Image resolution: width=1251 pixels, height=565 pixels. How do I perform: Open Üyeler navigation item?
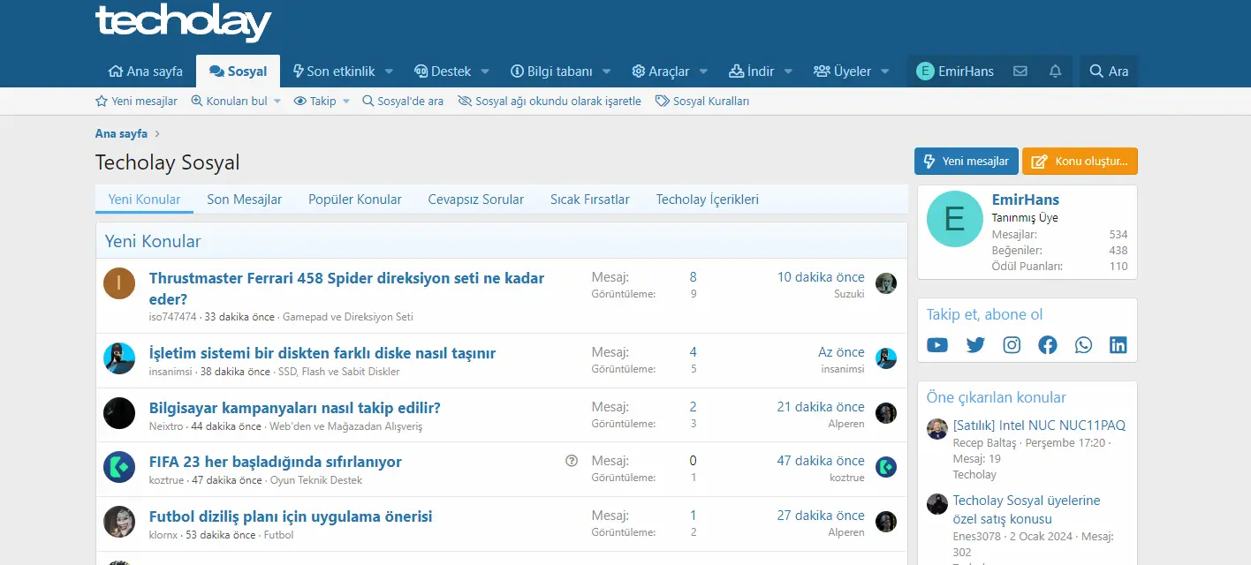(x=842, y=72)
